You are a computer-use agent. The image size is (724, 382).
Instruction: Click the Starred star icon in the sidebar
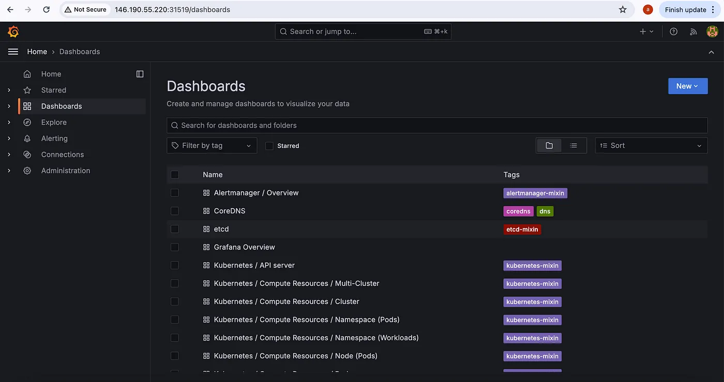(27, 90)
